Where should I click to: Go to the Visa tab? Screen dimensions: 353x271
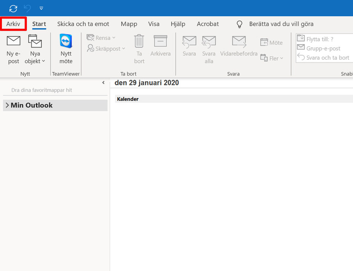[154, 24]
